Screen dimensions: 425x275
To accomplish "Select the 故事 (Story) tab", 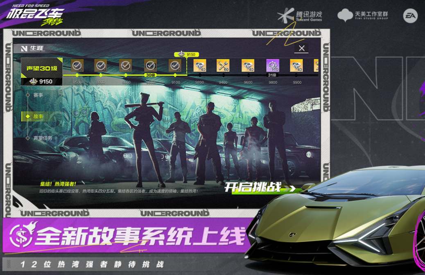I will pos(38,117).
